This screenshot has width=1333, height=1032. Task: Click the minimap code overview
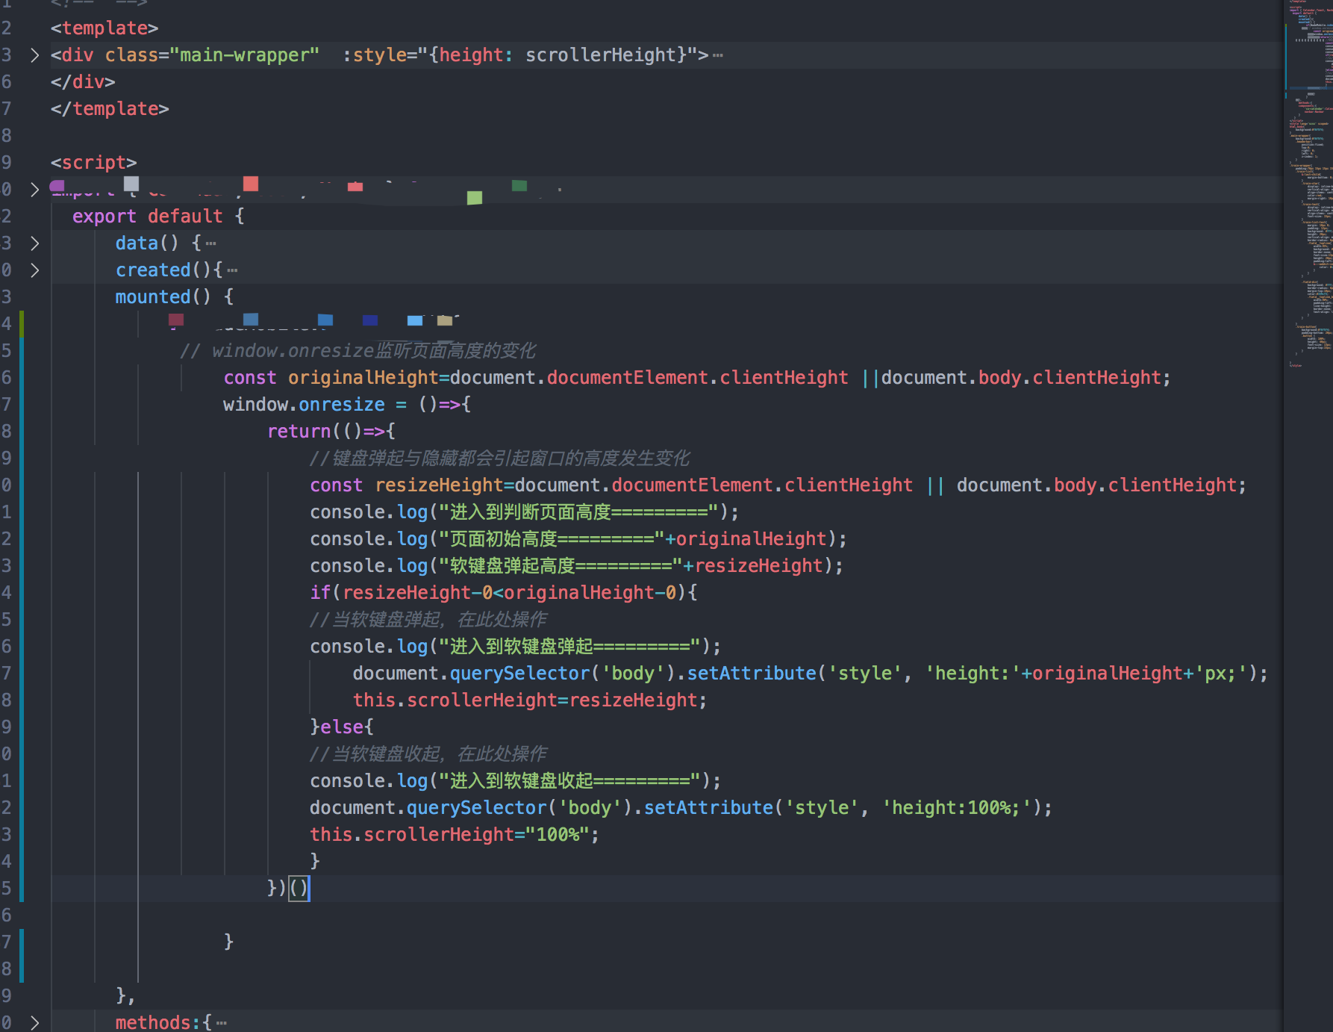(x=1308, y=187)
